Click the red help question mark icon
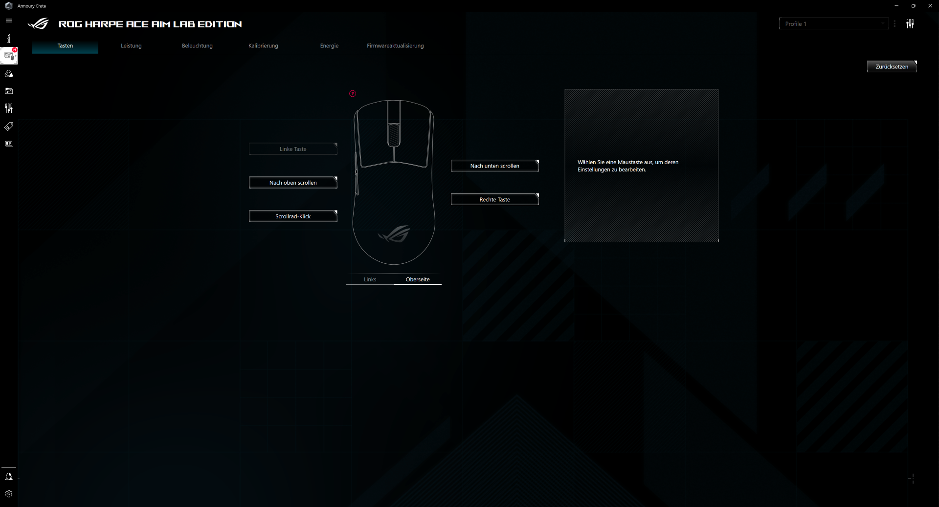 pyautogui.click(x=353, y=94)
